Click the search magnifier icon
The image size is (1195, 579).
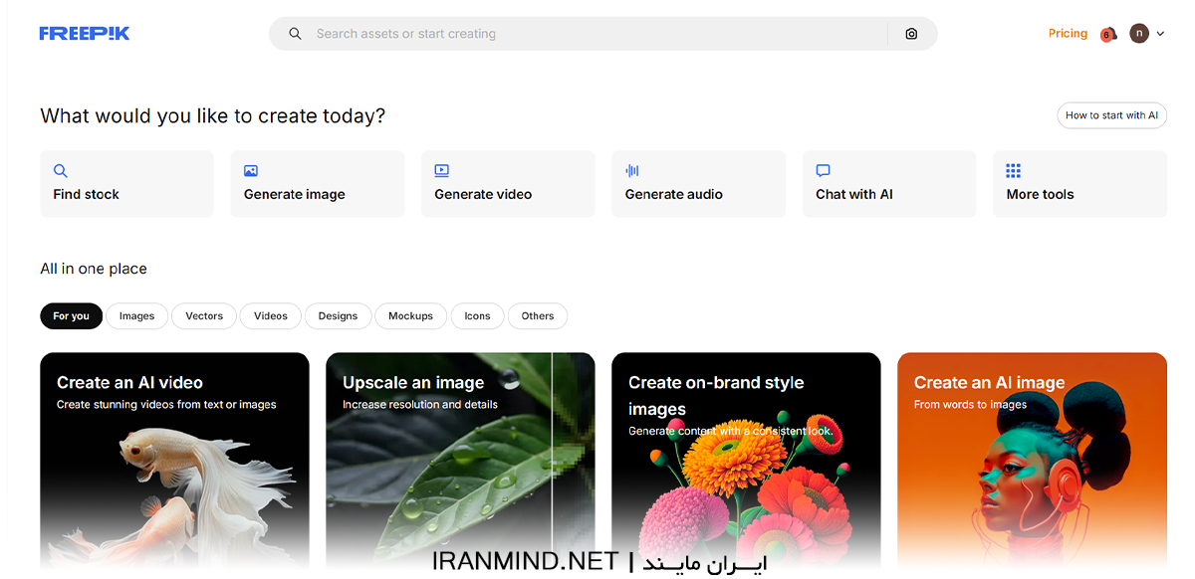(295, 34)
